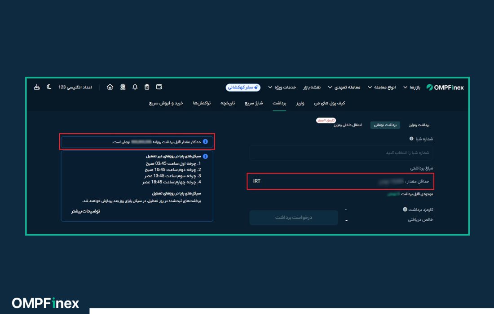Open the توضیحات بیشتر link

pos(85,211)
